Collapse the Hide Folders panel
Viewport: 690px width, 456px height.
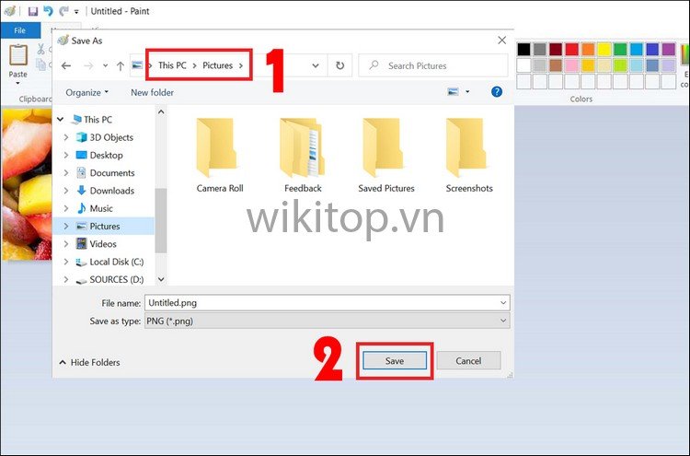(x=89, y=362)
